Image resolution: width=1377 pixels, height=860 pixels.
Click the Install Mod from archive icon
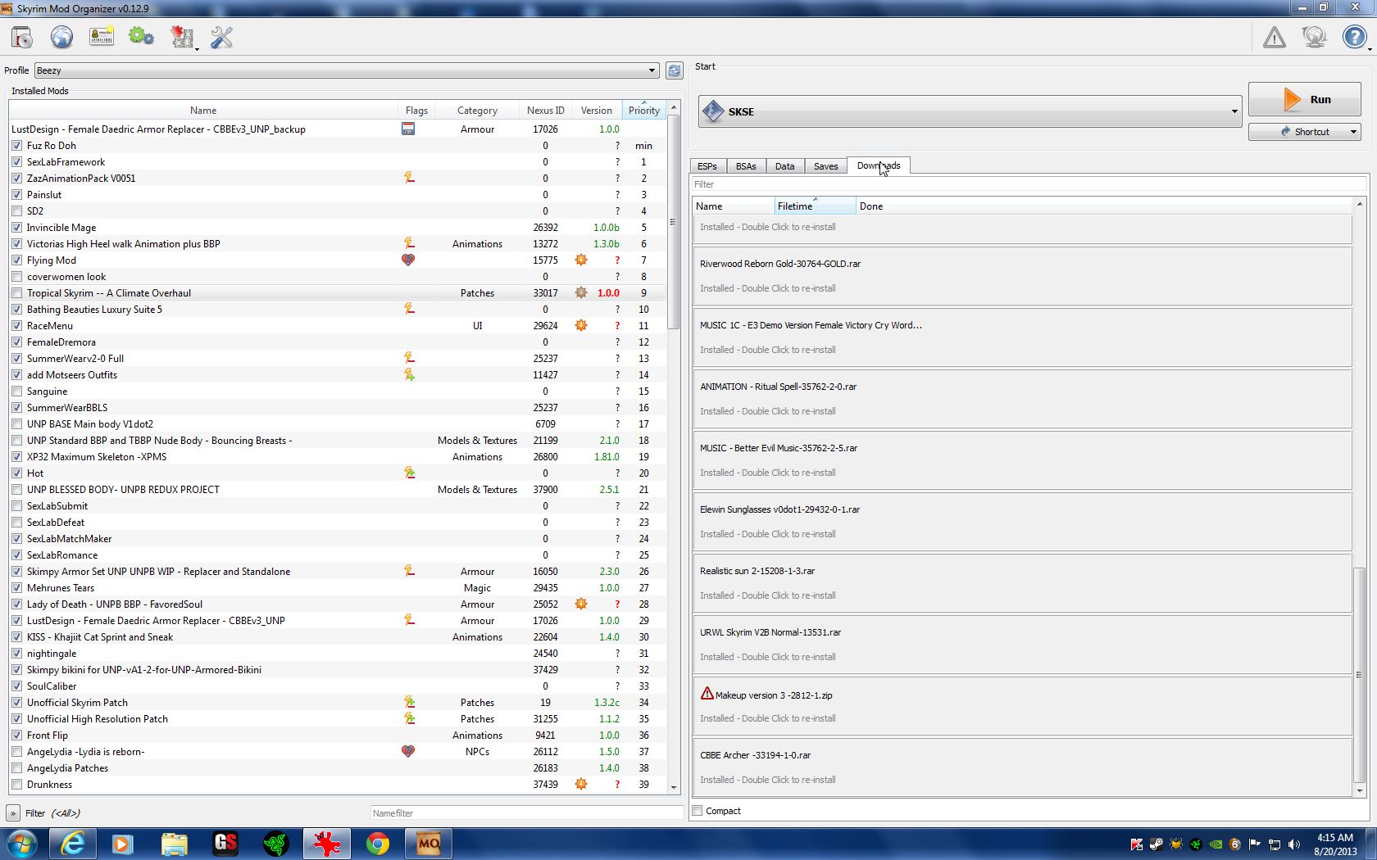click(x=22, y=38)
